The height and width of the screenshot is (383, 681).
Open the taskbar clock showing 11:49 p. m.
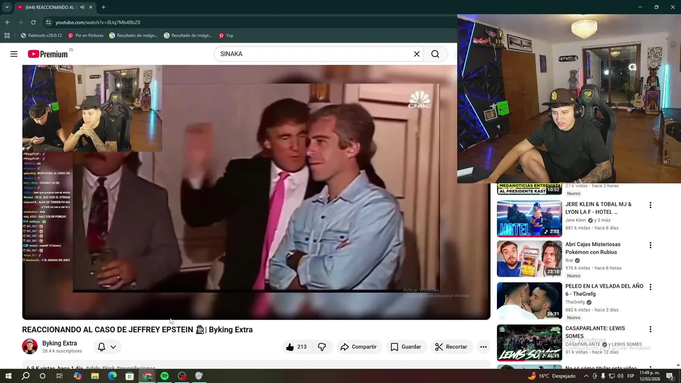[x=650, y=376]
